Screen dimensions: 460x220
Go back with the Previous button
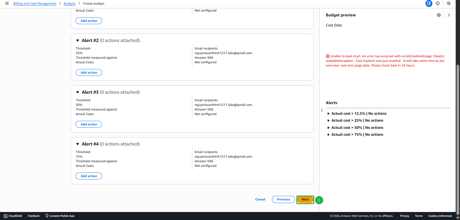coord(283,200)
